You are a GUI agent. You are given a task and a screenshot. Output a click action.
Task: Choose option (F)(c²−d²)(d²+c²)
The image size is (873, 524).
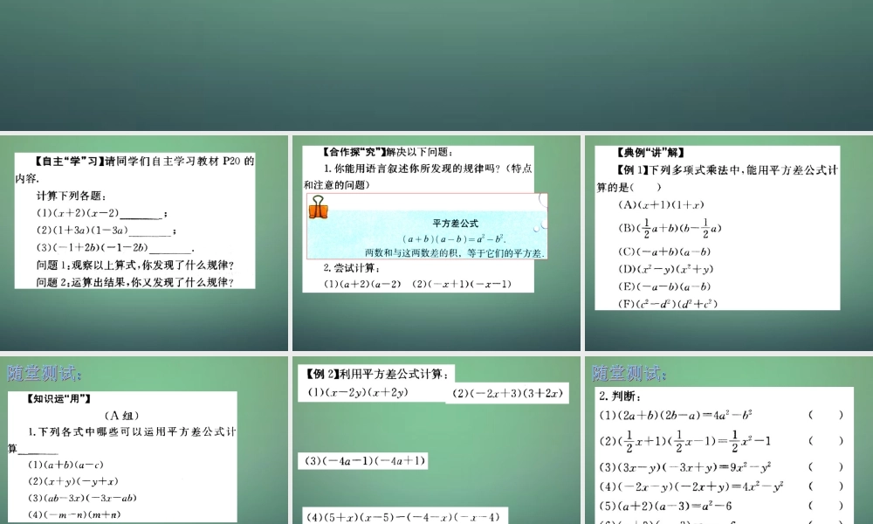tap(668, 304)
